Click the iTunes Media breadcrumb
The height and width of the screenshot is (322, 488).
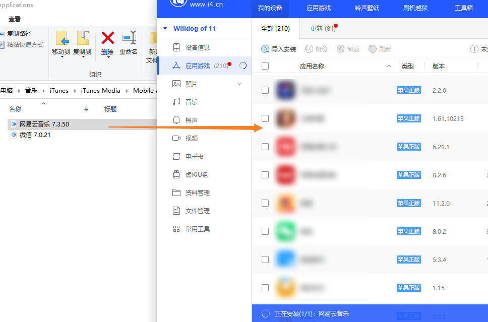101,91
